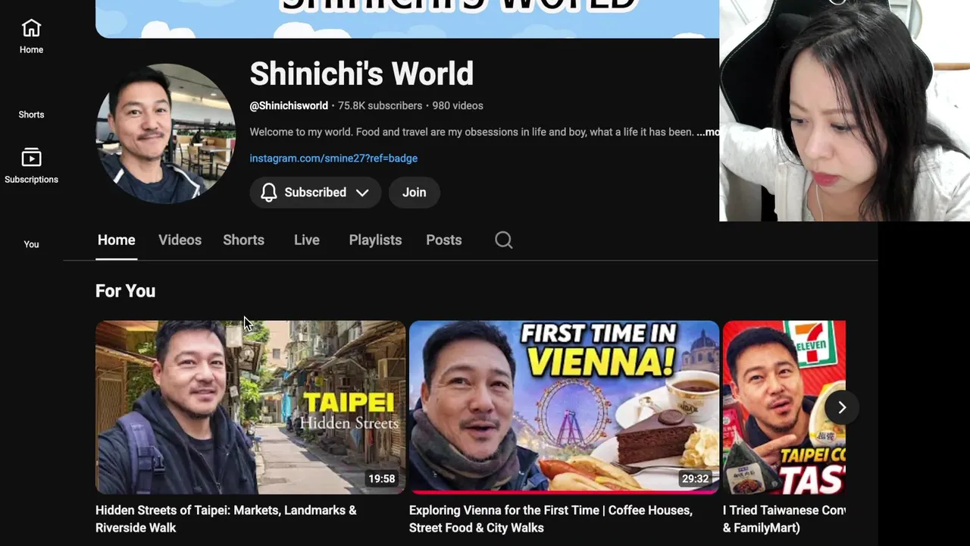The image size is (970, 546).
Task: Open the instagram.com/smine27 link
Action: click(x=333, y=158)
